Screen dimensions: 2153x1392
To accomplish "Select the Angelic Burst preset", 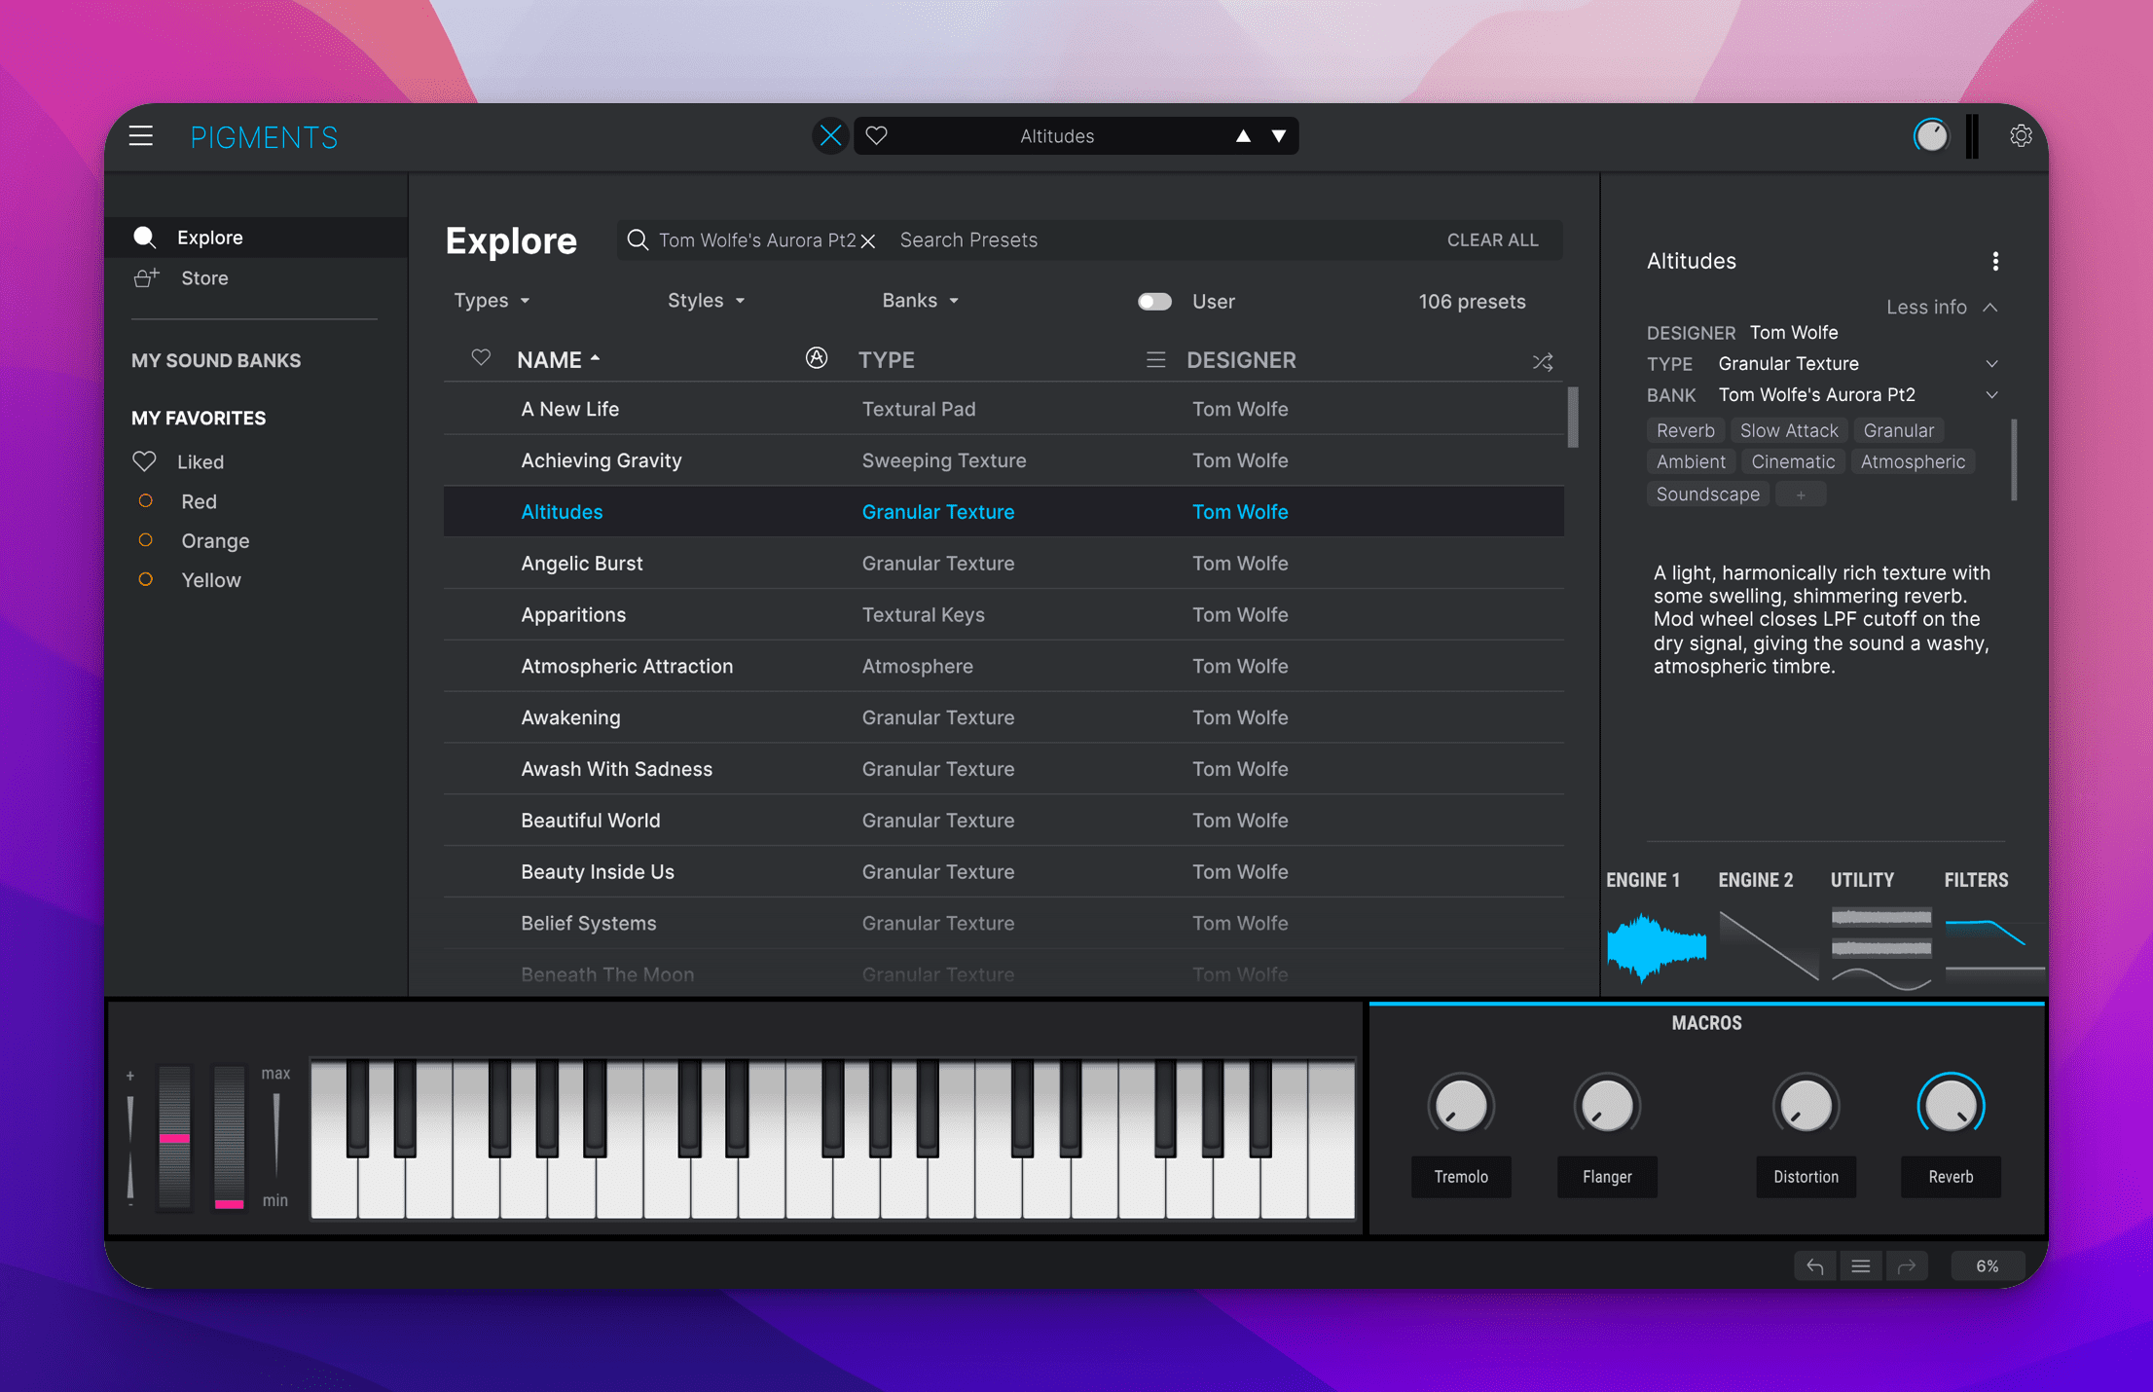I will pyautogui.click(x=1004, y=564).
